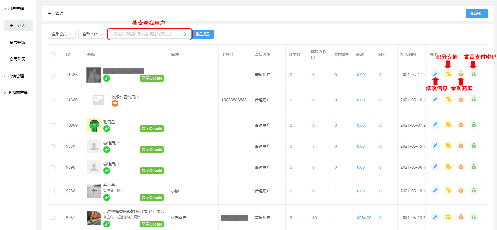Viewport: 497px width, 230px height.
Task: Reset payment password lock icon for user 9539
Action: point(474,146)
